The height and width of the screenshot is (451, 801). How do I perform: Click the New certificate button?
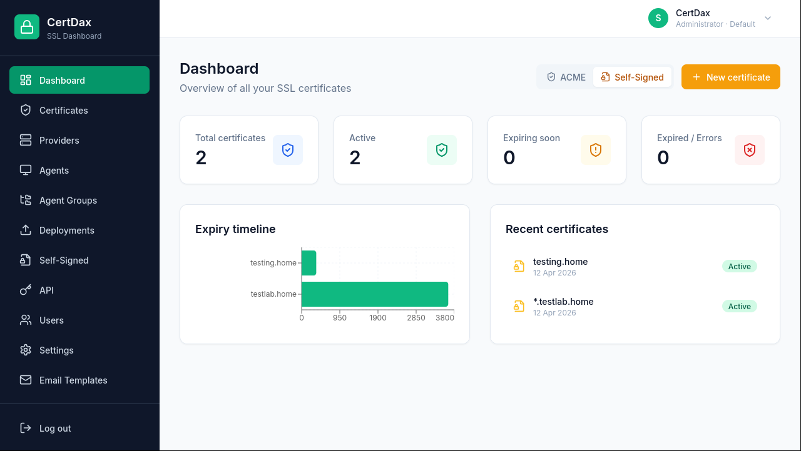tap(730, 77)
